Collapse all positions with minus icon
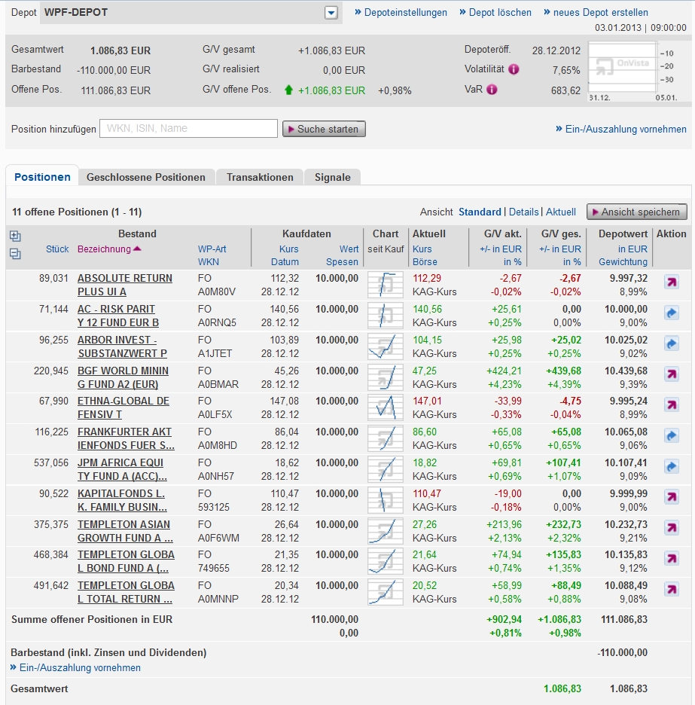695x705 pixels. point(15,254)
